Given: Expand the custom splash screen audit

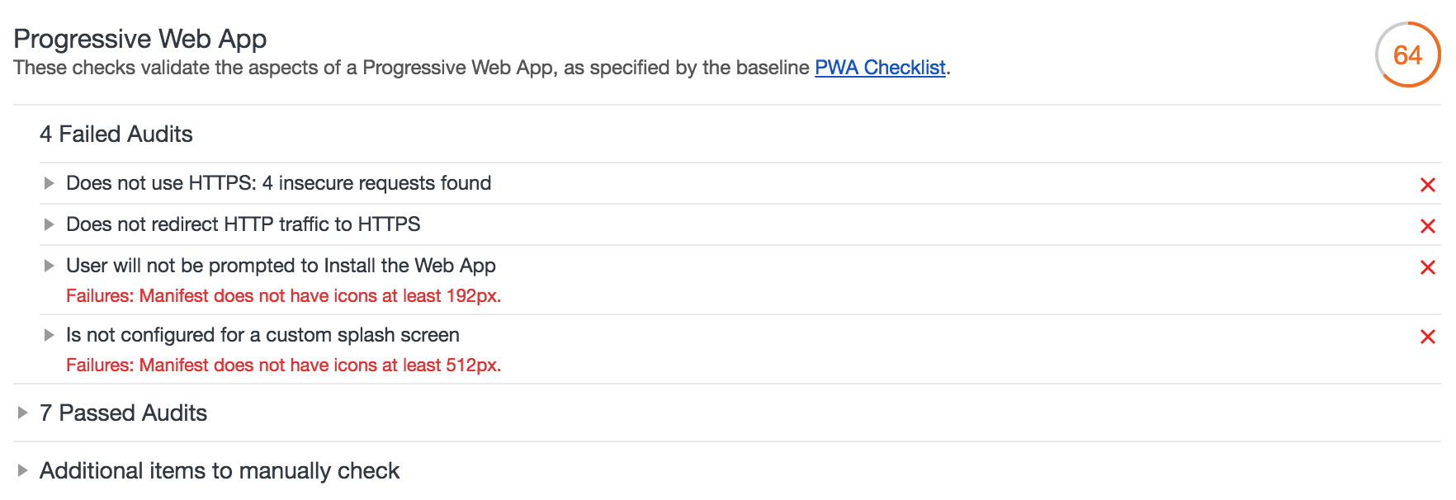Looking at the screenshot, I should click(x=50, y=335).
